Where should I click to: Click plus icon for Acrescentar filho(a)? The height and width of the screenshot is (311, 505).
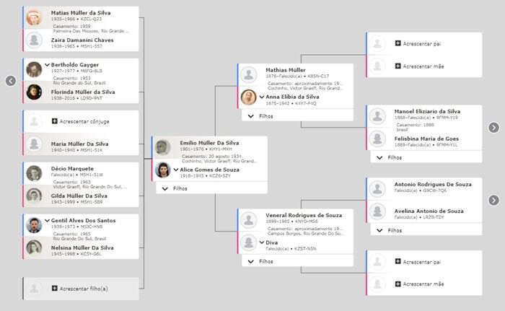coord(54,288)
